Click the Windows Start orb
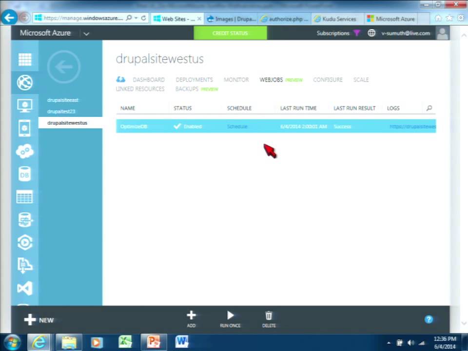Screen dimensions: 468x351 tap(12, 342)
